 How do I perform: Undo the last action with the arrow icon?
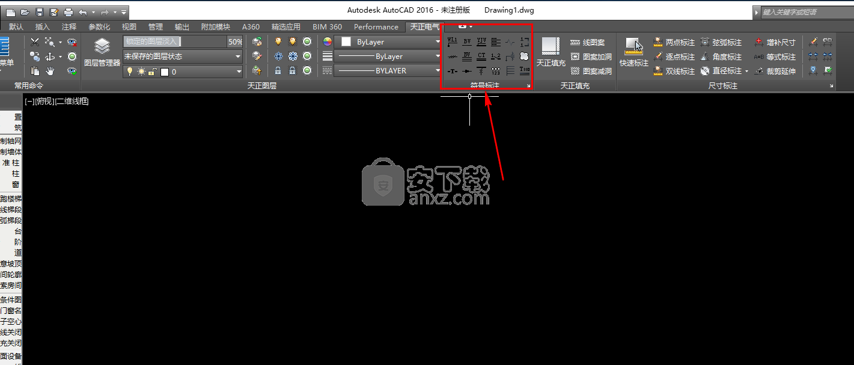pos(83,12)
